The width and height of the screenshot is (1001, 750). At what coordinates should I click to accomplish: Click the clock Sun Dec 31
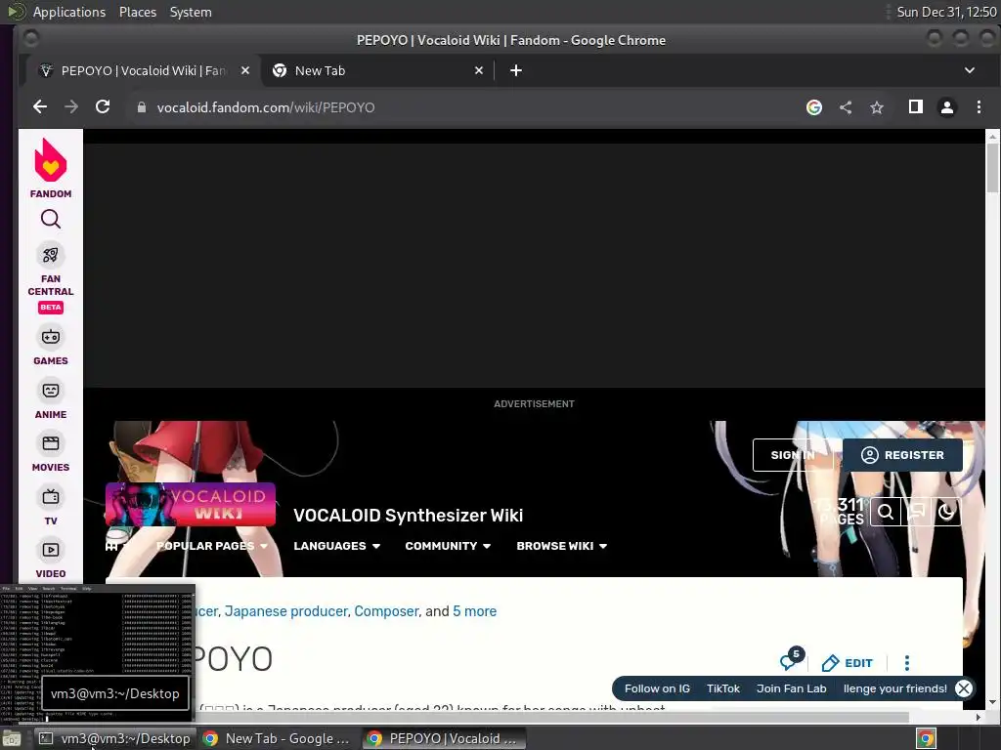click(946, 12)
